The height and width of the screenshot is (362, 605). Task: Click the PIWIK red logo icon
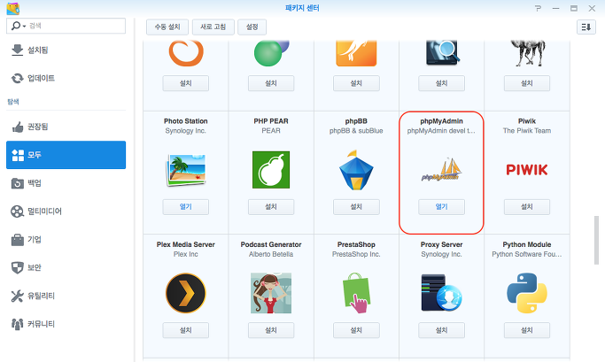[x=527, y=170]
